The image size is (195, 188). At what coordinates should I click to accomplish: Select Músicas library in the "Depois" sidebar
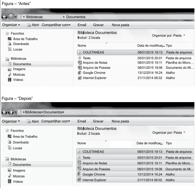(19, 176)
